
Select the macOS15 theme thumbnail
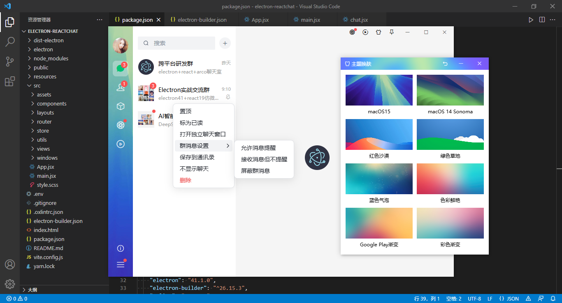point(379,90)
